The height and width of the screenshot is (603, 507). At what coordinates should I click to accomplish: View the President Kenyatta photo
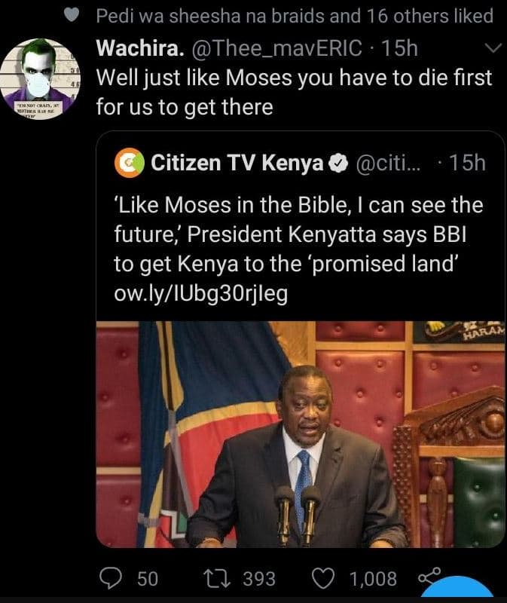click(300, 434)
